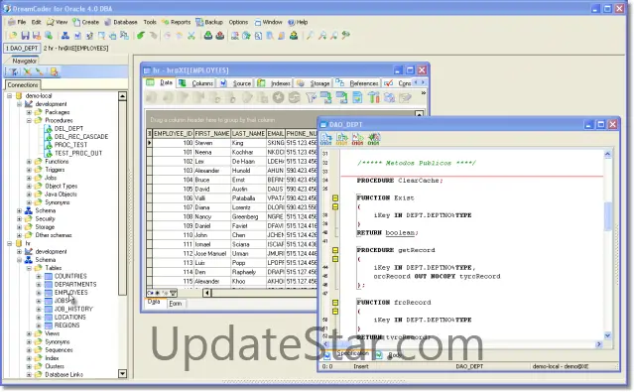Click the circular refresh icon in EMPLOYEES data toolbar
634x392 pixels.
pyautogui.click(x=295, y=97)
